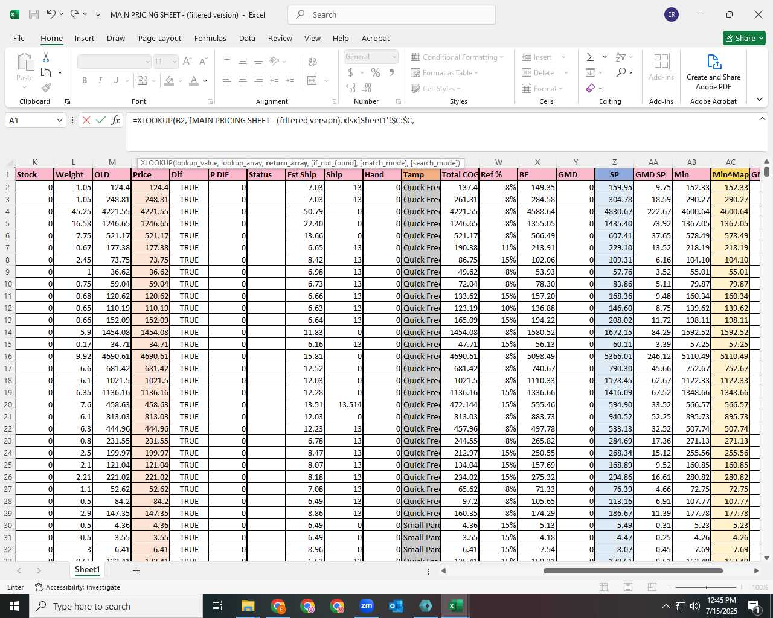This screenshot has height=618, width=773.
Task: Click Percent Style icon
Action: 376,72
